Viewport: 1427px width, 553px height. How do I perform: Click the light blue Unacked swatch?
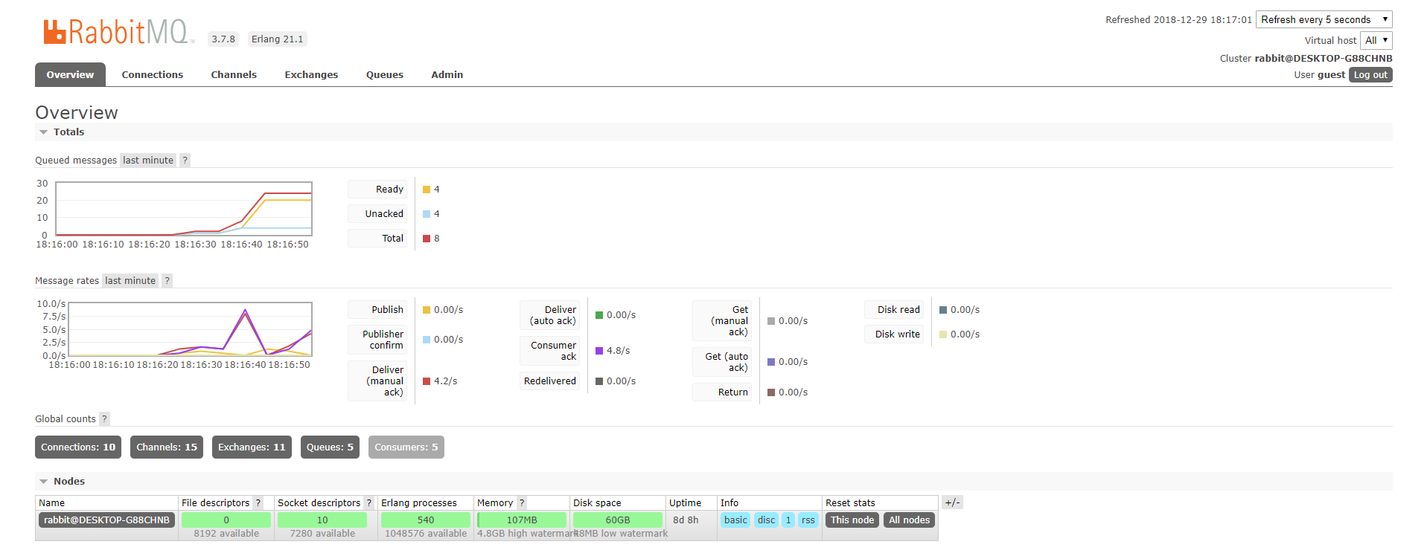coord(427,214)
